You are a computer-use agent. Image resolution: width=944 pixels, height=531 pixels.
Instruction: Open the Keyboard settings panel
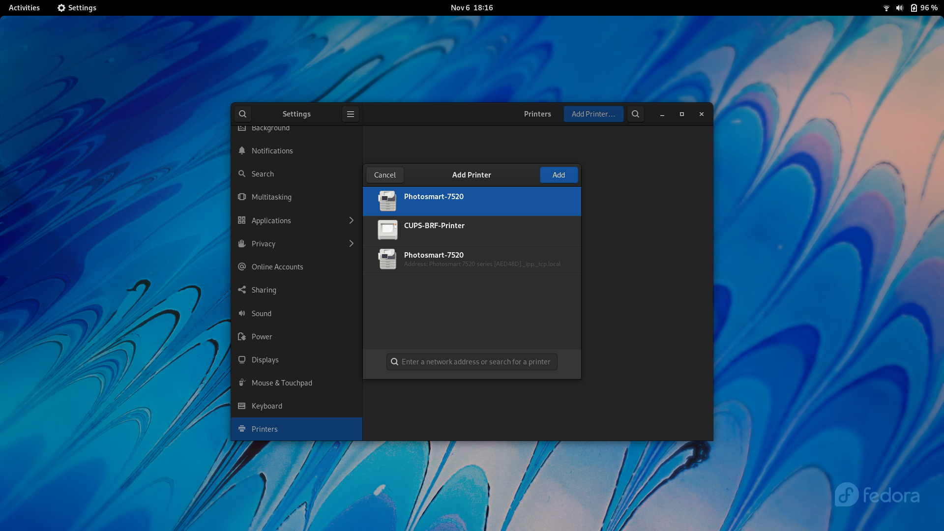(296, 406)
